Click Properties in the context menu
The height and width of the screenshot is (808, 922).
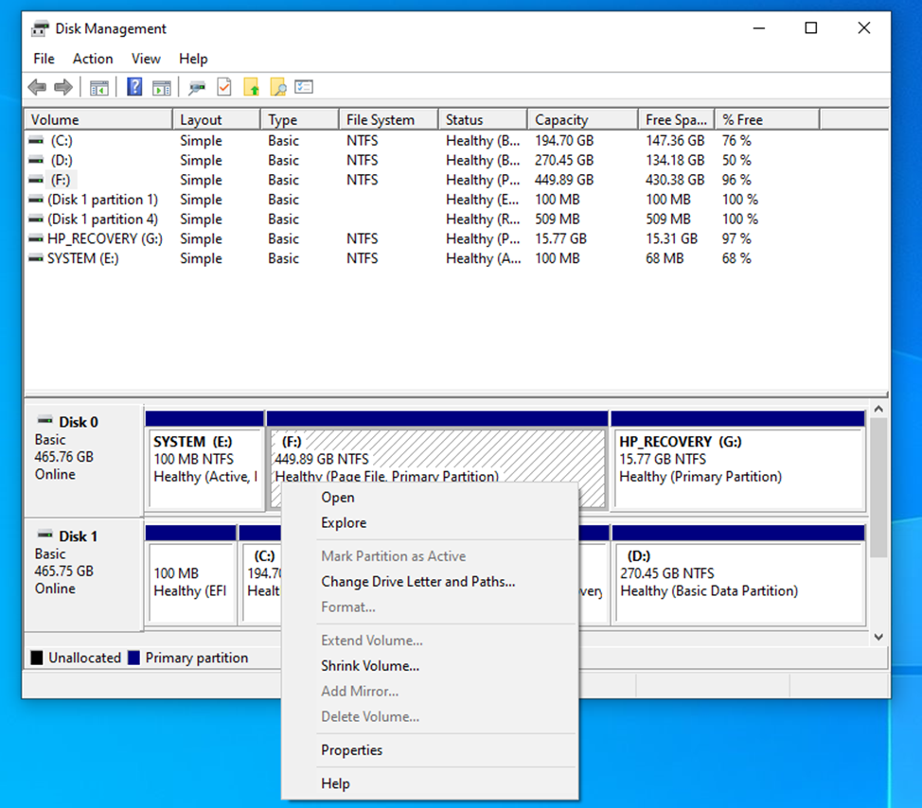(351, 750)
